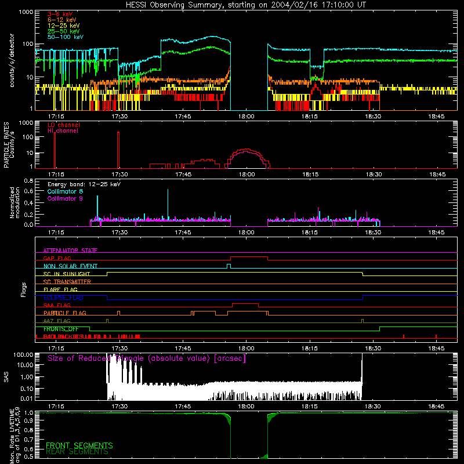Click 18:15 time label under particle rates panel
The image size is (464, 464).
point(310,175)
